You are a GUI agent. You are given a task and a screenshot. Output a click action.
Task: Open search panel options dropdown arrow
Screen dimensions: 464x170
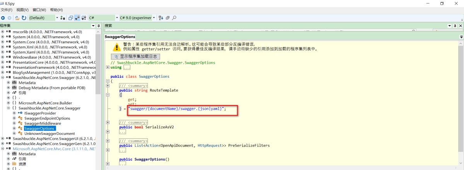pyautogui.click(x=449, y=25)
